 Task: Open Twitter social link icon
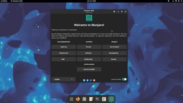(91, 80)
